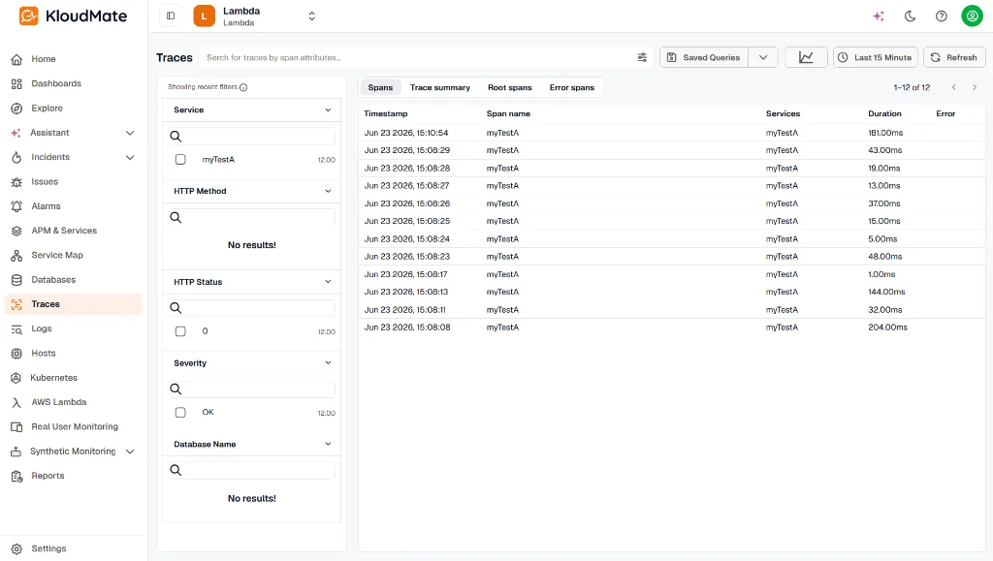Screen dimensions: 993x561
Task: Open the help question mark icon
Action: pyautogui.click(x=941, y=16)
